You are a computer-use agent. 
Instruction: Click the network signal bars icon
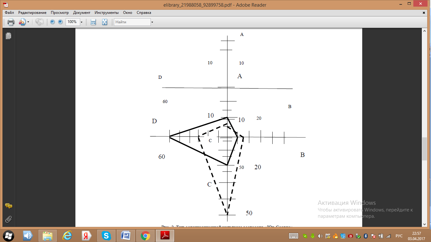pos(388,236)
